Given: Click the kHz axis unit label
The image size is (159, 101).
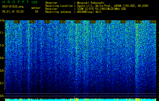Looking at the screenshot, I should tap(2, 20).
